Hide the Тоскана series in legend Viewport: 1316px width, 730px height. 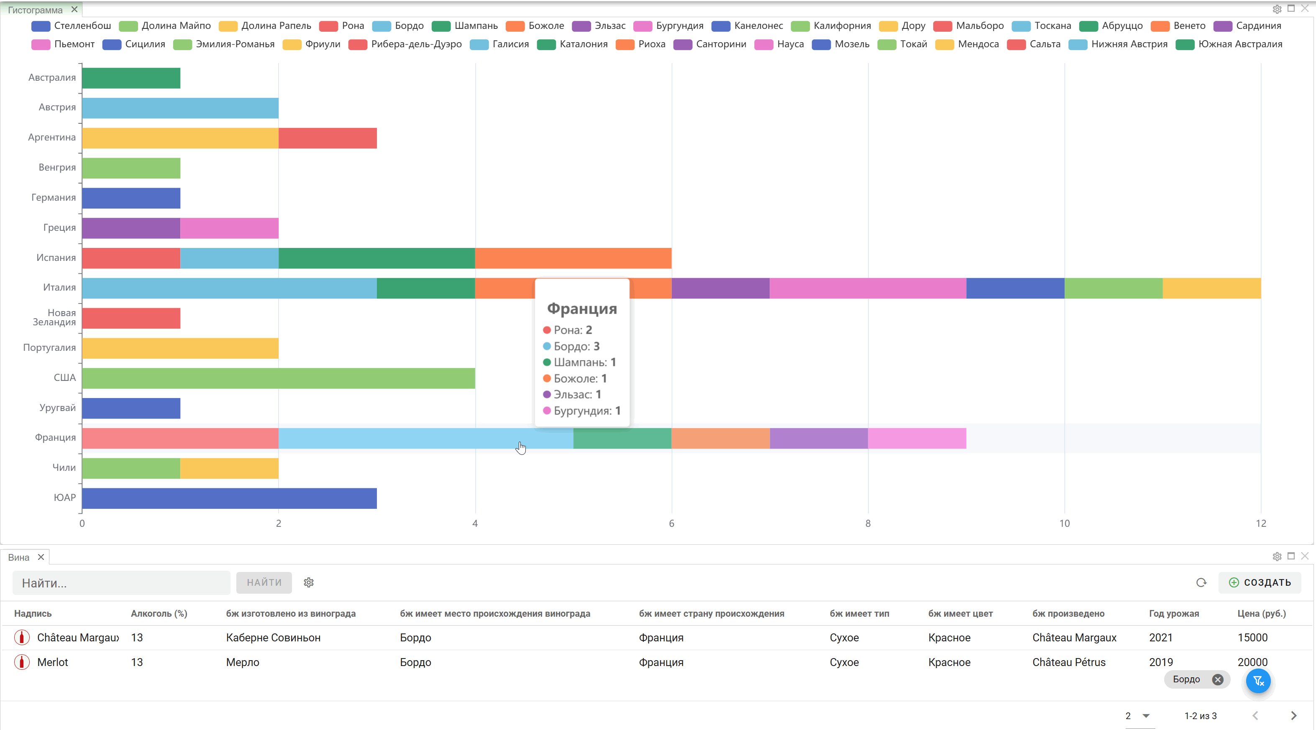(x=1041, y=26)
